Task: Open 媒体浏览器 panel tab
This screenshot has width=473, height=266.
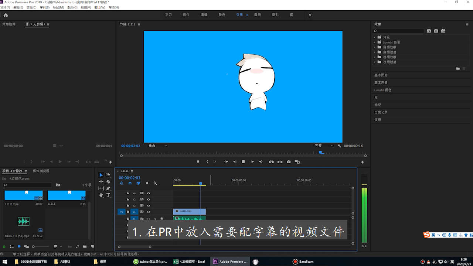Action: (41, 171)
